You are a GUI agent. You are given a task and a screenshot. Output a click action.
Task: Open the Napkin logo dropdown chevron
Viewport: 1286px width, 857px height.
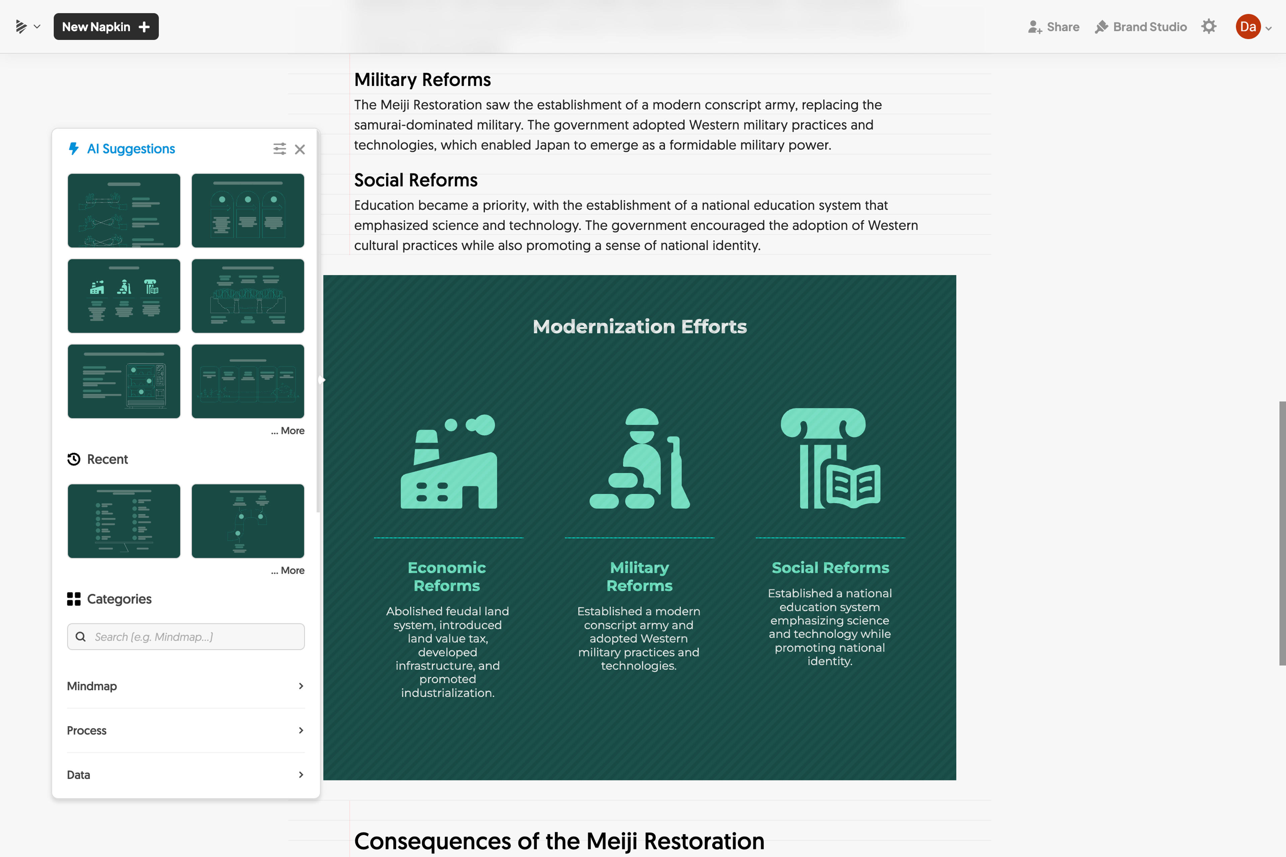[37, 27]
